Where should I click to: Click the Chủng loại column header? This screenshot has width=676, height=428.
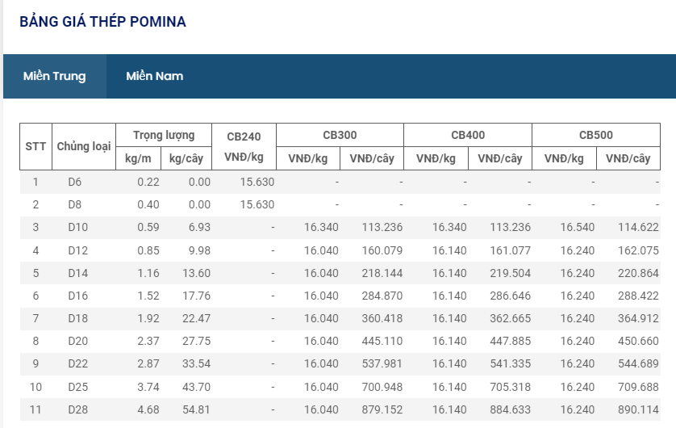[83, 146]
